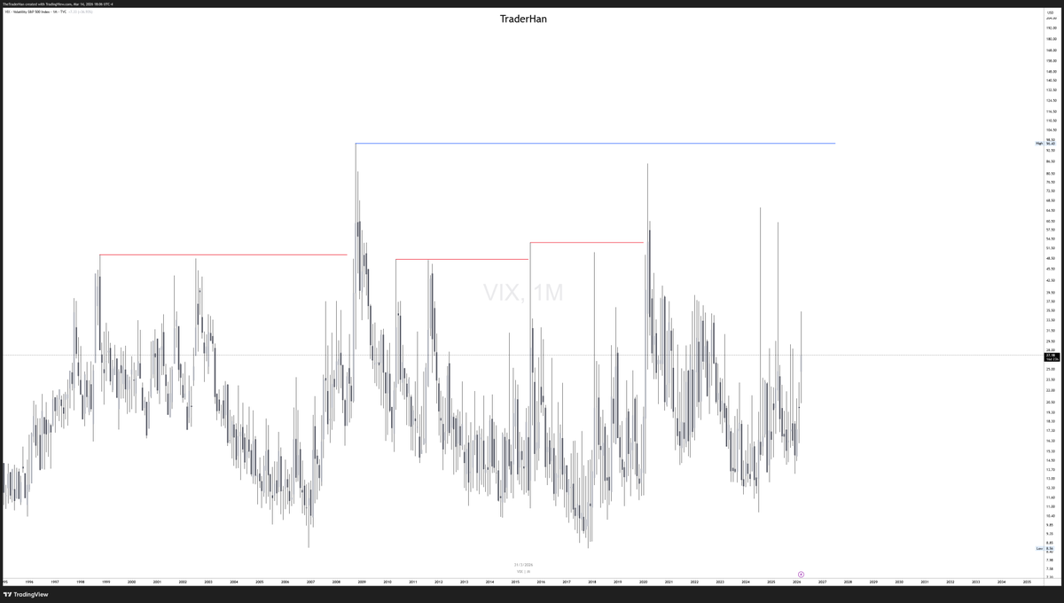Image resolution: width=1064 pixels, height=603 pixels.
Task: Click the USD currency label atop price axis
Action: pos(1049,12)
